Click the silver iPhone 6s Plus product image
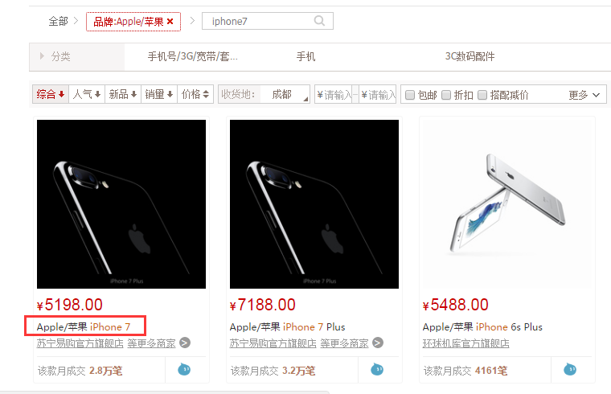Image resolution: width=611 pixels, height=394 pixels. pyautogui.click(x=507, y=203)
